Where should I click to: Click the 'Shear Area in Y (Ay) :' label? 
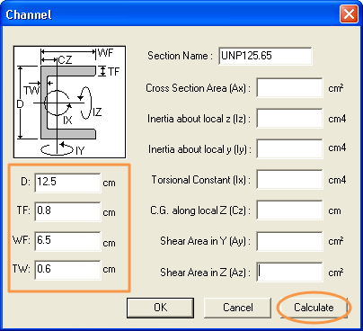(206, 241)
